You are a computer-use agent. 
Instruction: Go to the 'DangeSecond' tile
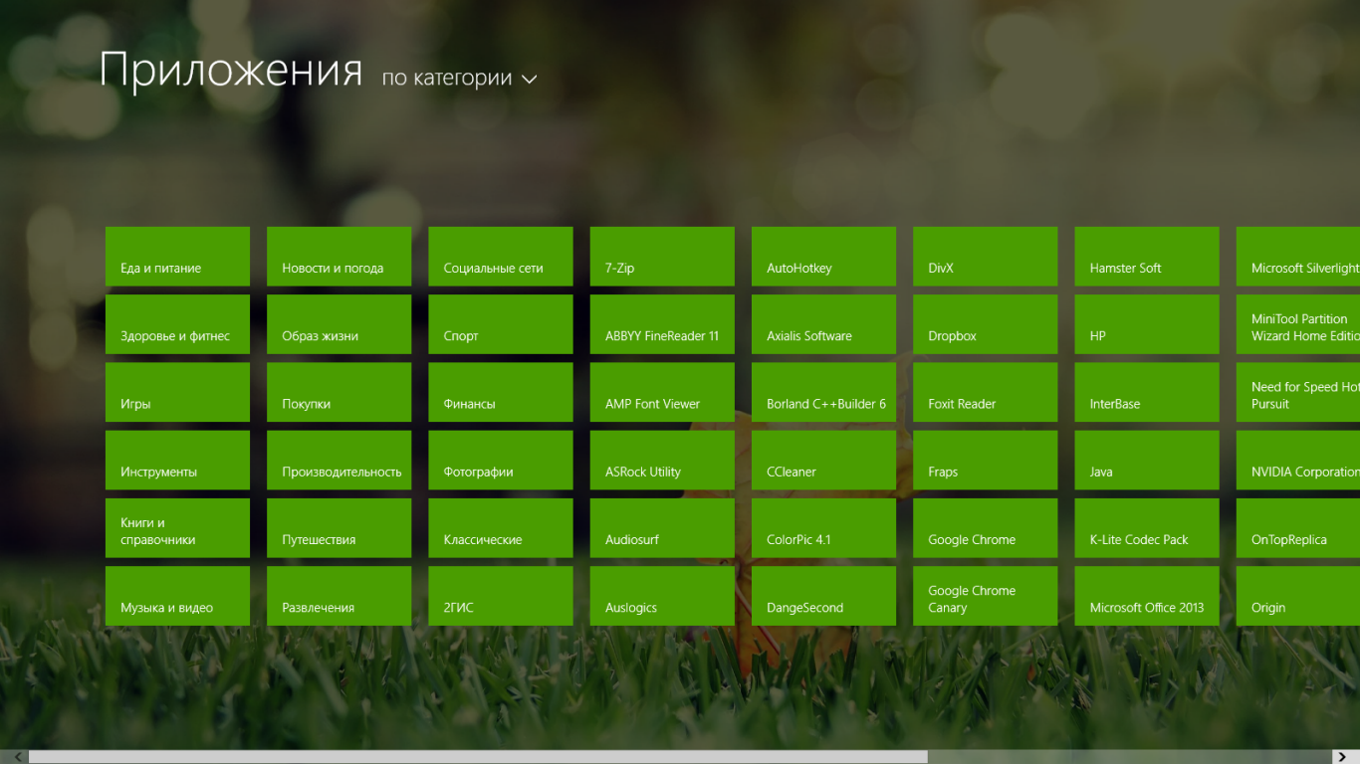(823, 596)
